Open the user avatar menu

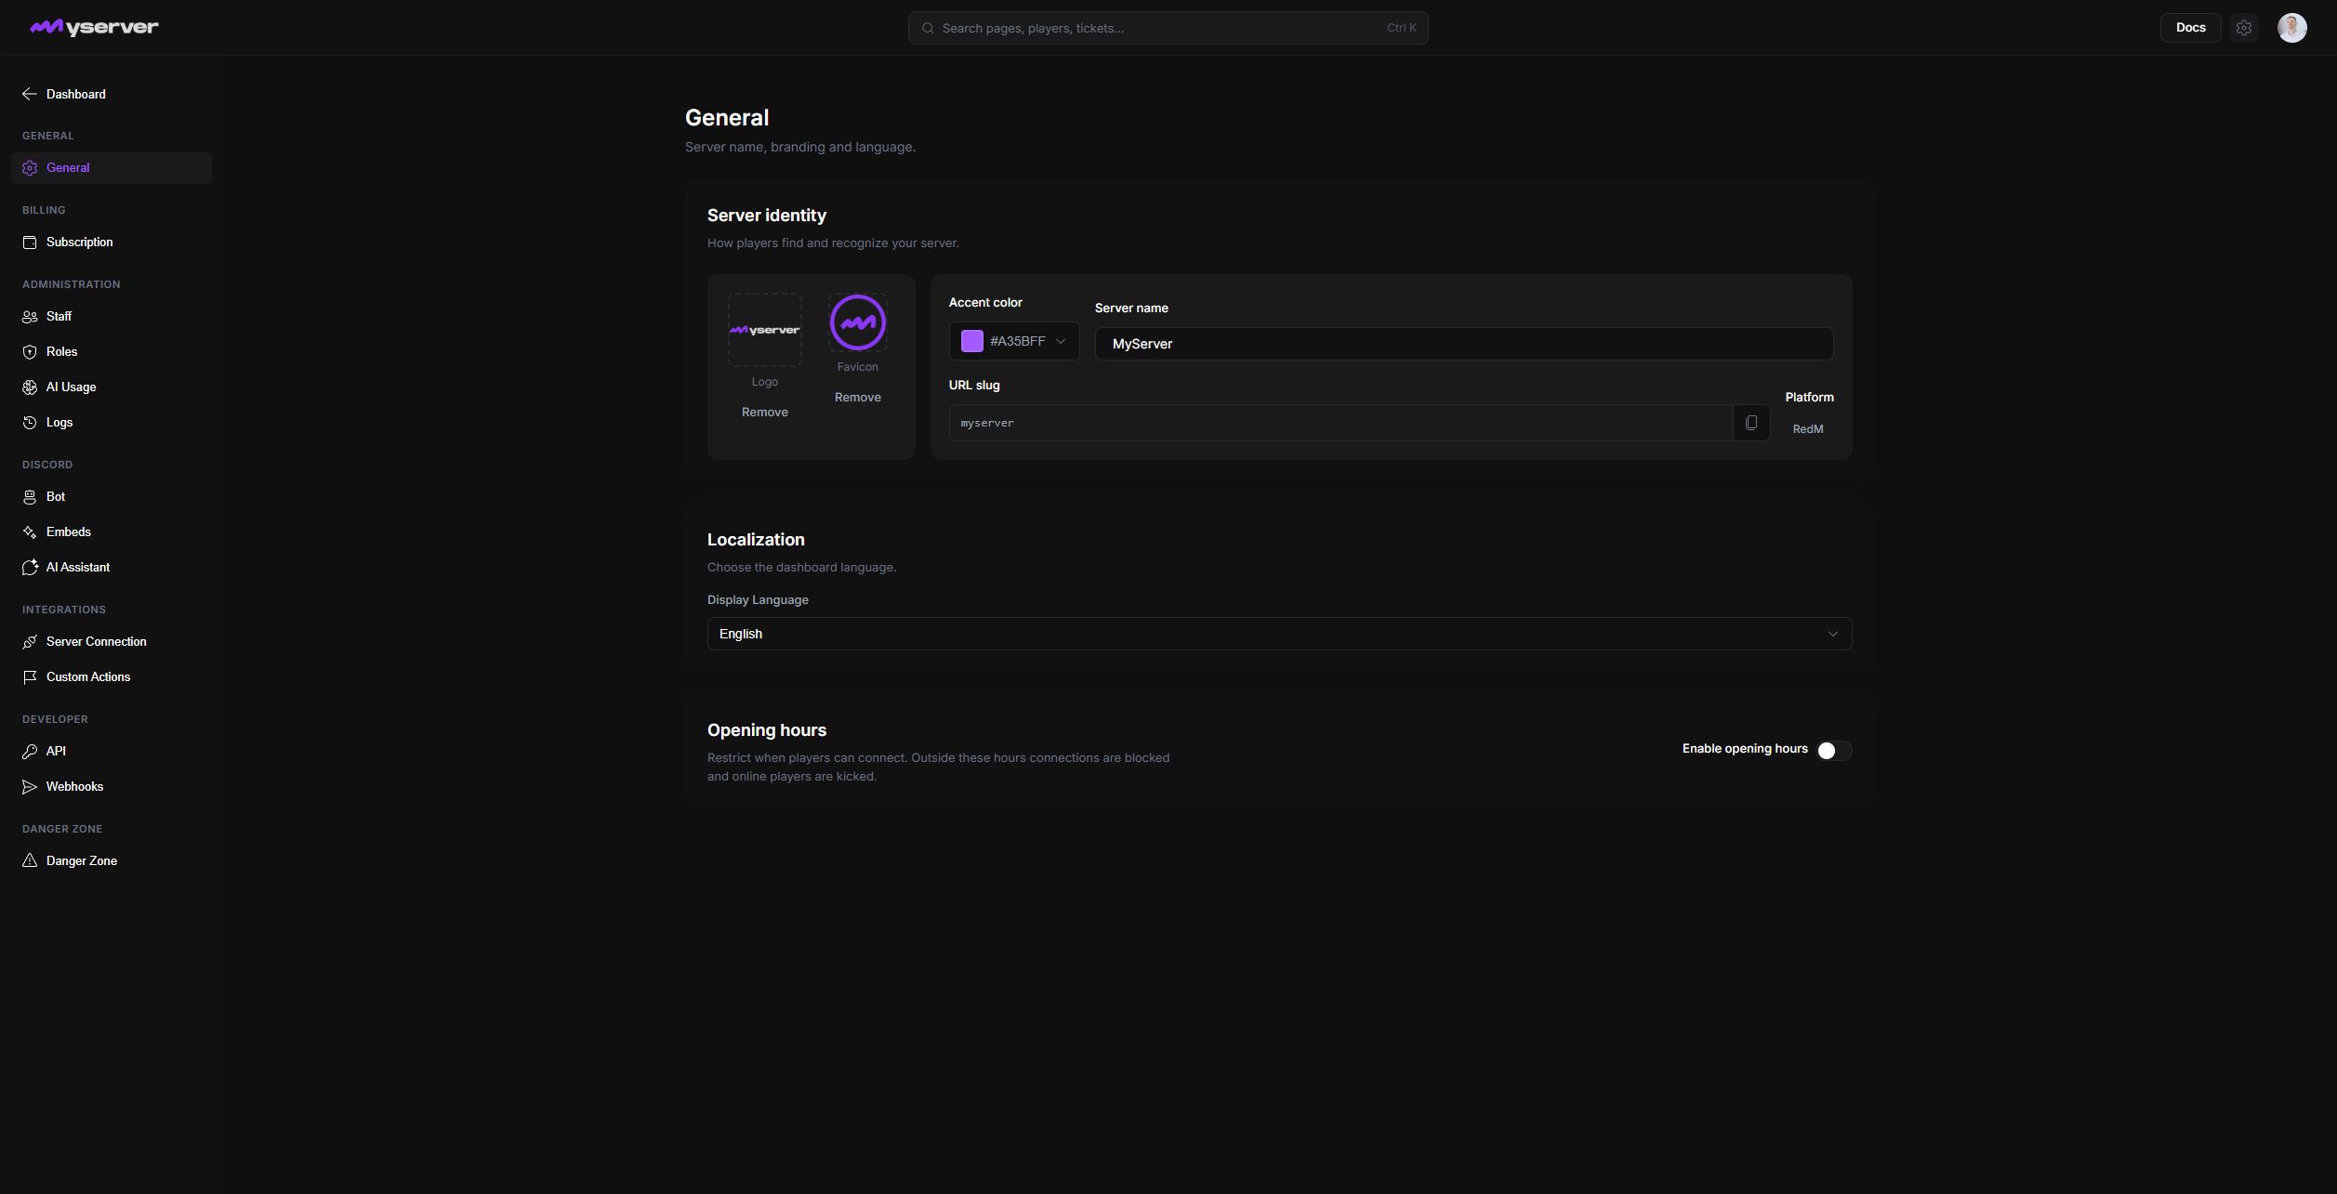[x=2291, y=28]
